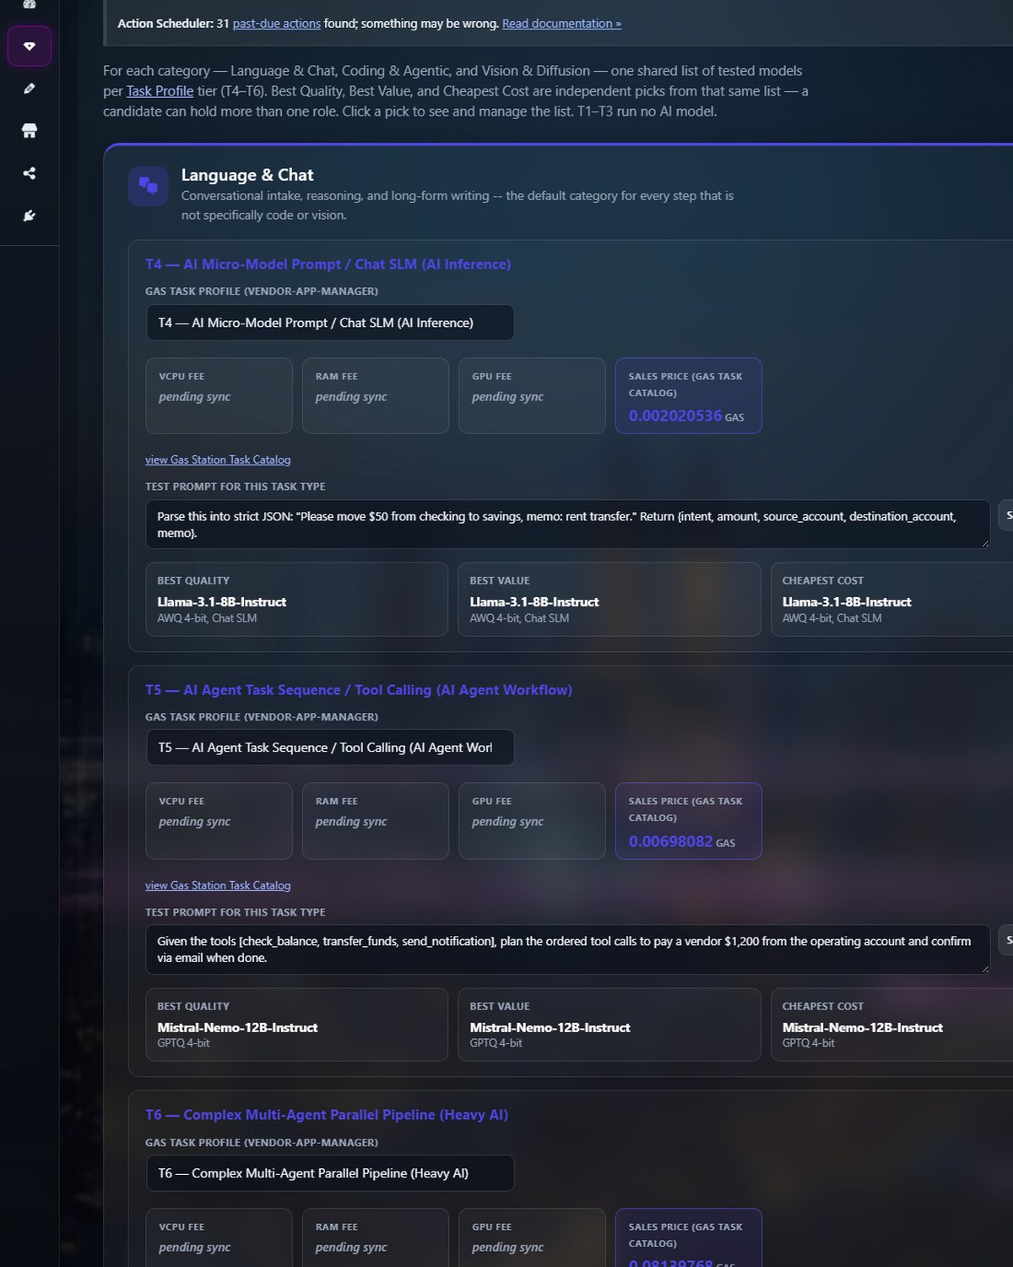The image size is (1013, 1267).
Task: Open the past-due actions link
Action: pos(277,24)
